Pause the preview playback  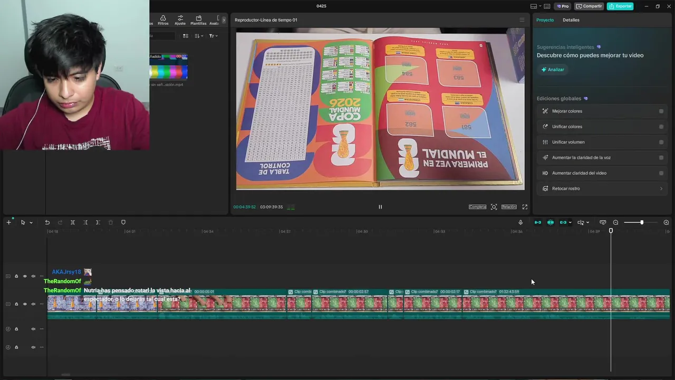click(380, 207)
